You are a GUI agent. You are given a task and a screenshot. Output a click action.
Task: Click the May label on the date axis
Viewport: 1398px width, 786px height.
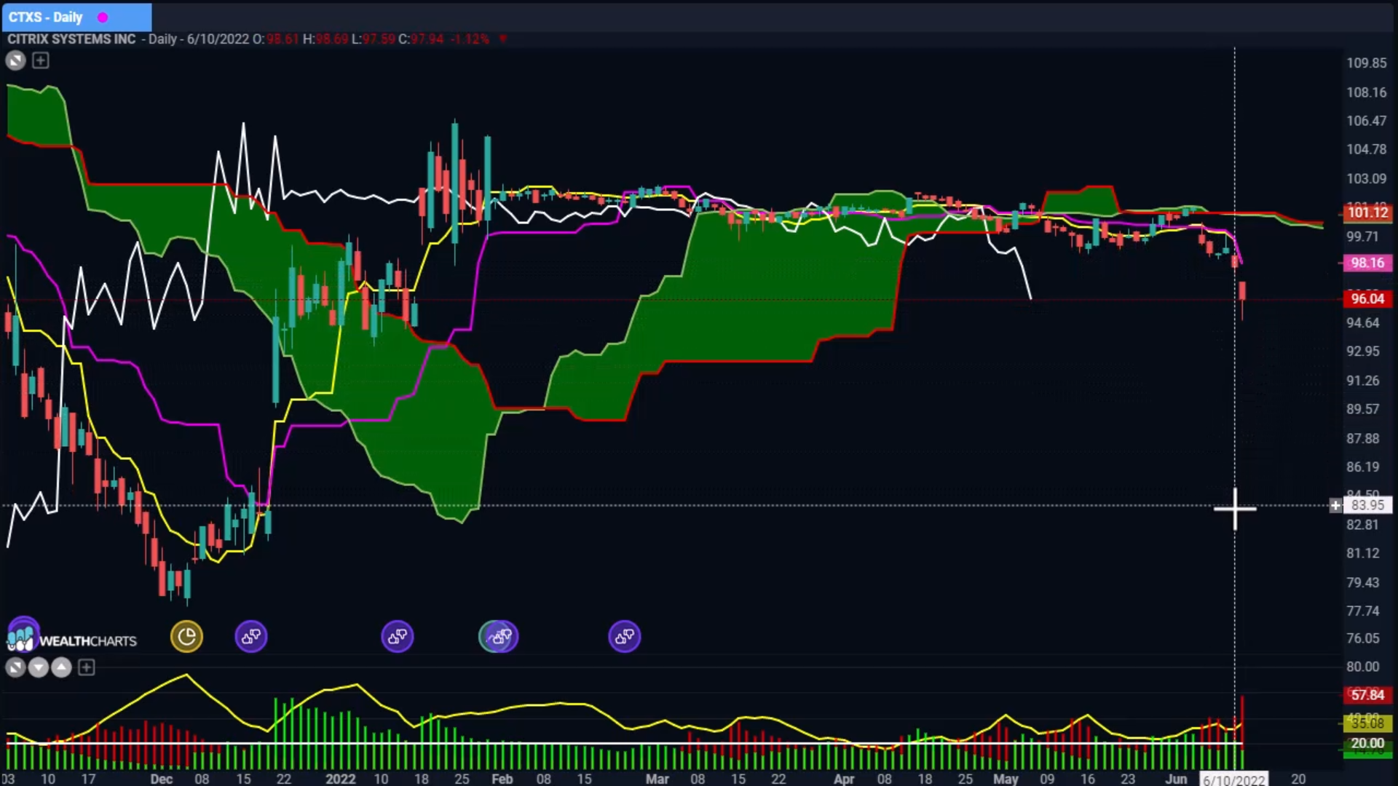click(x=1006, y=779)
